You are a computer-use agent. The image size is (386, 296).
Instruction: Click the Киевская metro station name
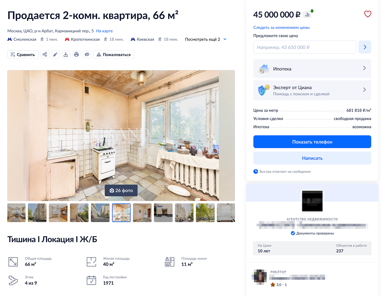pos(146,39)
